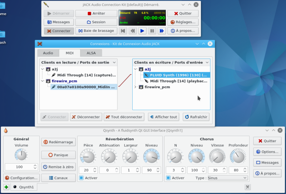Toggle the Connecter button in JACK window
The width and height of the screenshot is (286, 194).
[x=59, y=31]
